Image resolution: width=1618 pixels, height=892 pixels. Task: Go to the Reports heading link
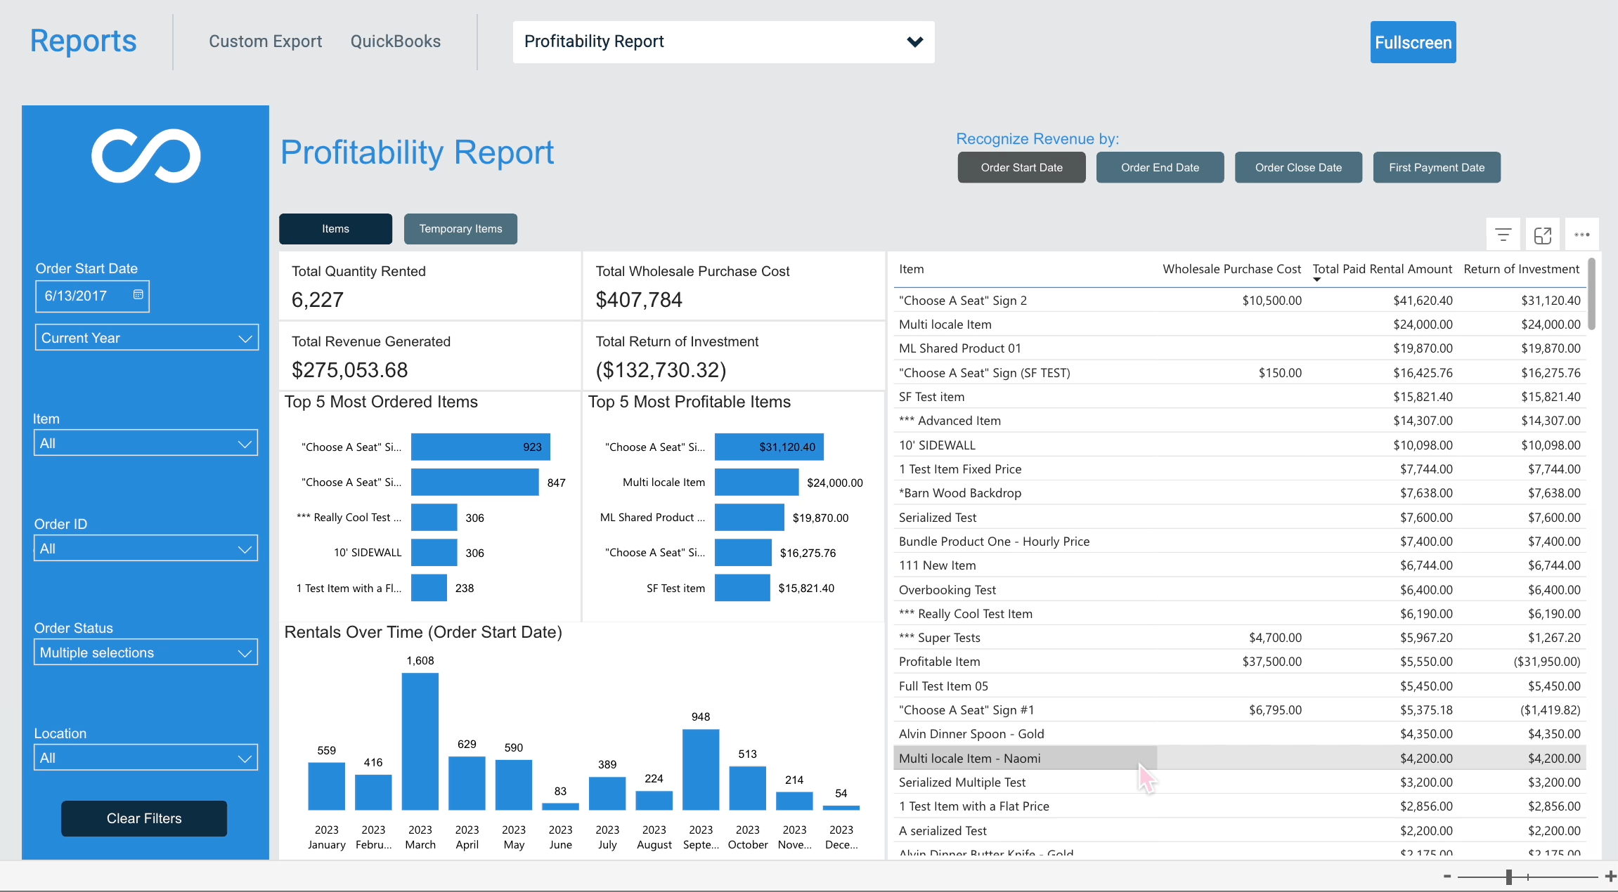pyautogui.click(x=83, y=41)
